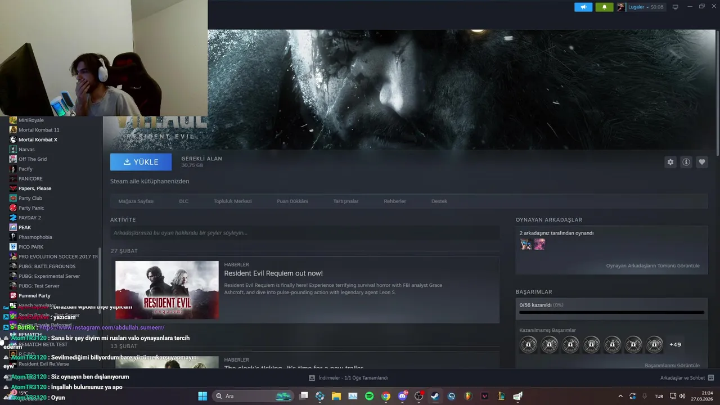The width and height of the screenshot is (720, 405).
Task: Open File Explorer from the taskbar
Action: coord(336,396)
